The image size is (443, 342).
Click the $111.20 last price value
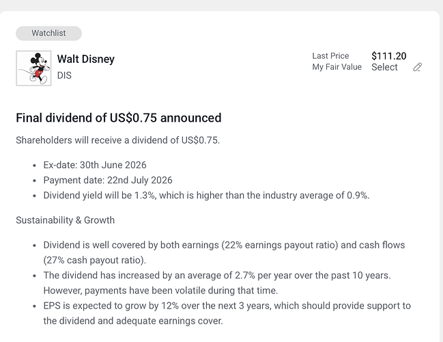[388, 55]
